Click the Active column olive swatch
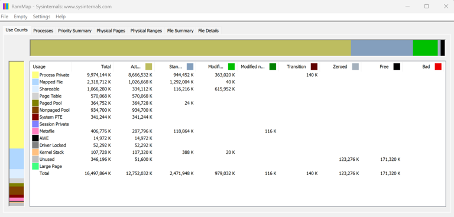The image size is (454, 217). click(x=148, y=67)
